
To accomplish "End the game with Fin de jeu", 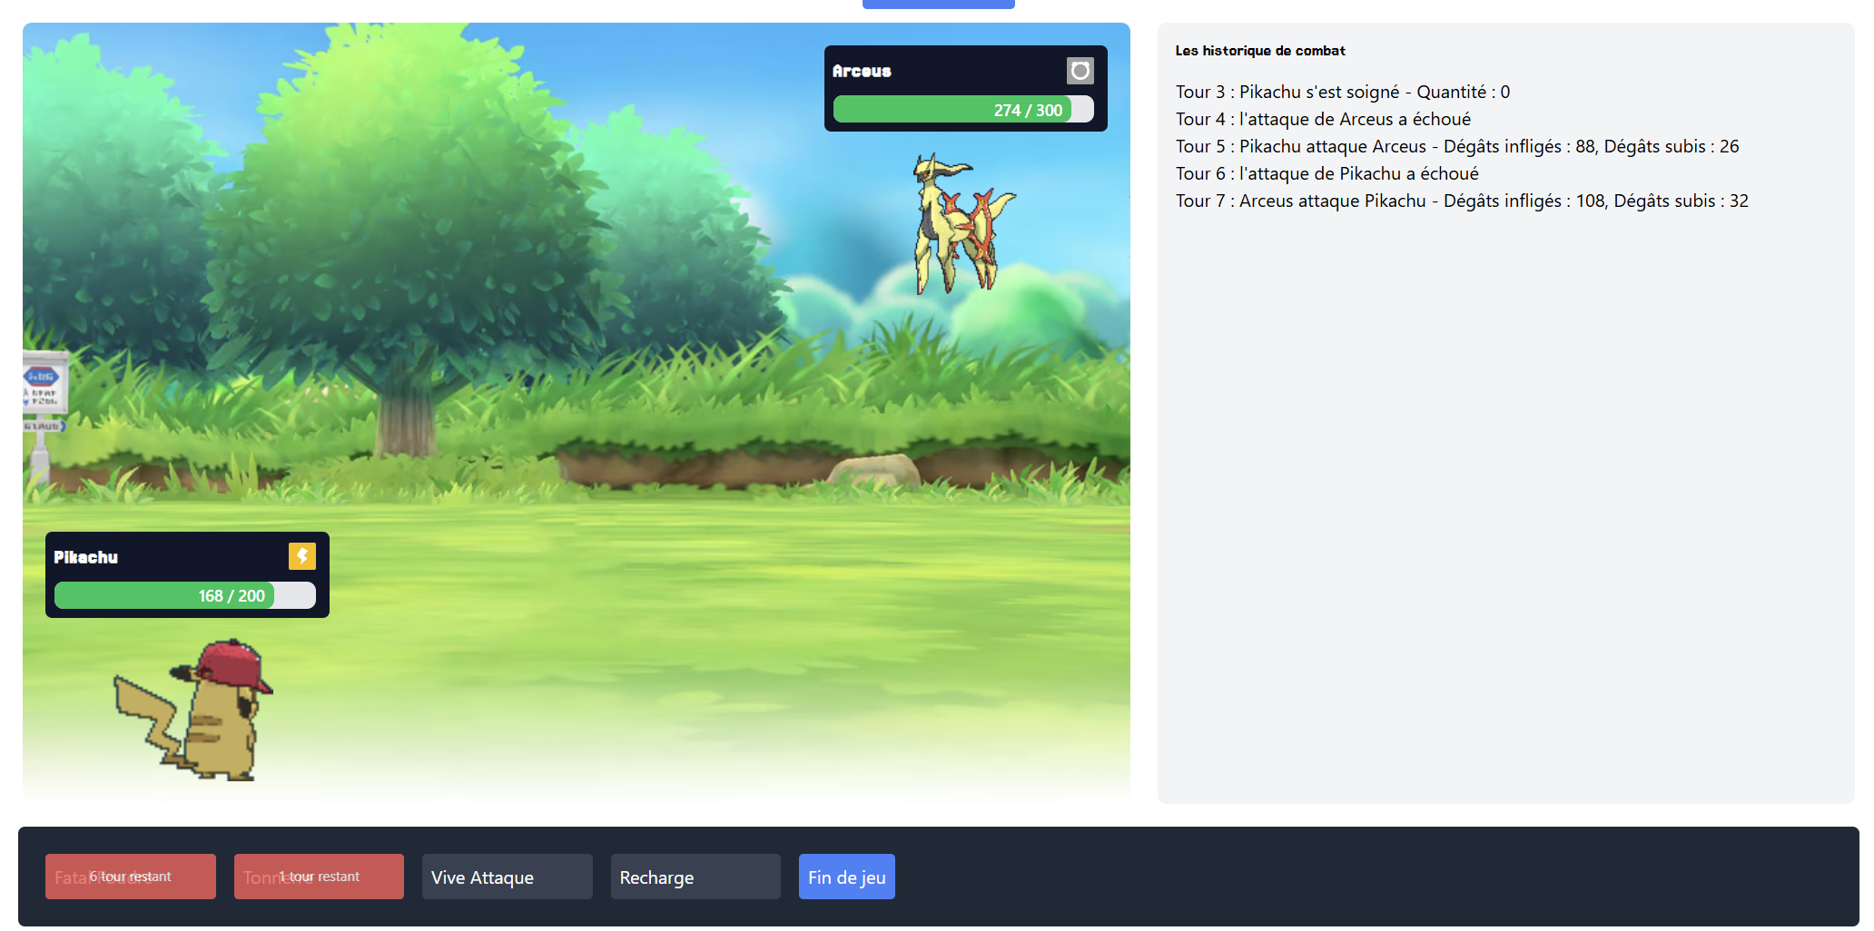I will [x=846, y=877].
